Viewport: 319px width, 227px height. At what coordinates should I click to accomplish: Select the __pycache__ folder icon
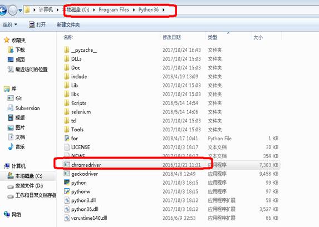pyautogui.click(x=66, y=50)
